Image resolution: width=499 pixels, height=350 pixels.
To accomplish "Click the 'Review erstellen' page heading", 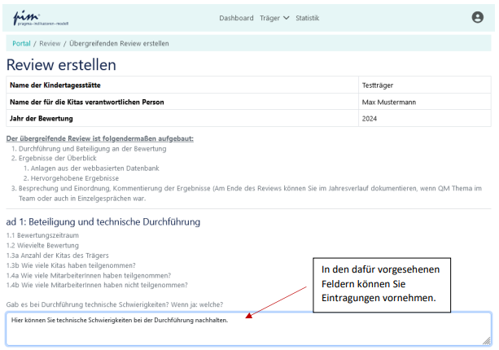I will (61, 65).
